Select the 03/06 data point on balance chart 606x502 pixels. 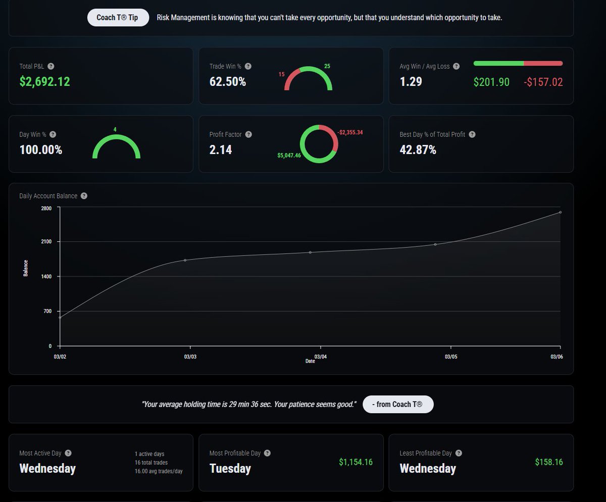(561, 212)
